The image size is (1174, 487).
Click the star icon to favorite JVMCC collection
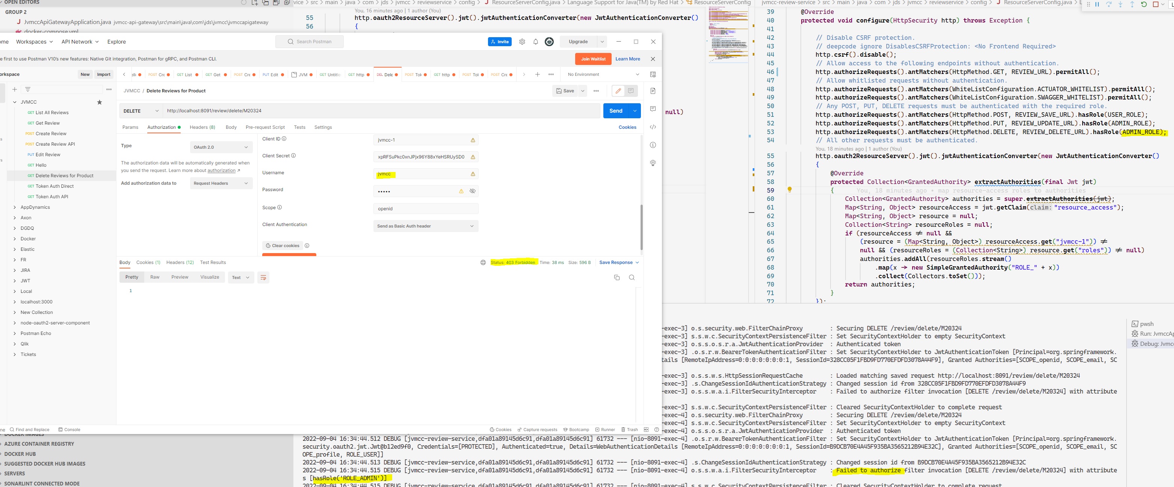coord(99,102)
